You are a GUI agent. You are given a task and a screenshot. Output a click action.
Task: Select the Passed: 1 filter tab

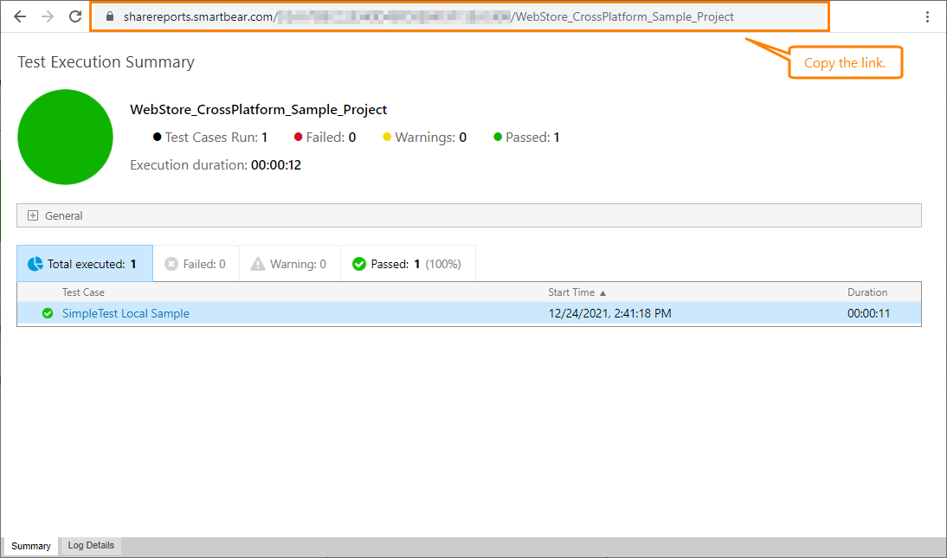[x=407, y=263]
